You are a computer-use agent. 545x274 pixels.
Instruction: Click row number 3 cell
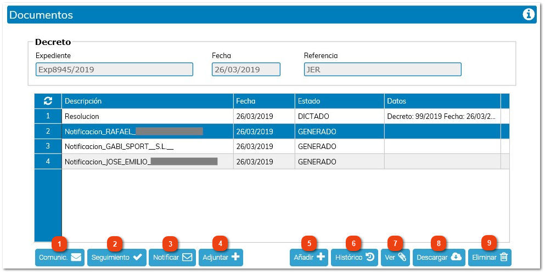click(48, 146)
